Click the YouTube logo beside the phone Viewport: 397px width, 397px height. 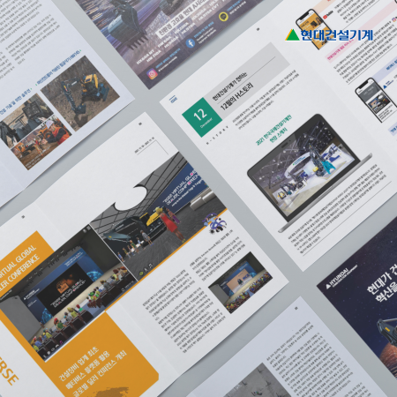point(328,14)
